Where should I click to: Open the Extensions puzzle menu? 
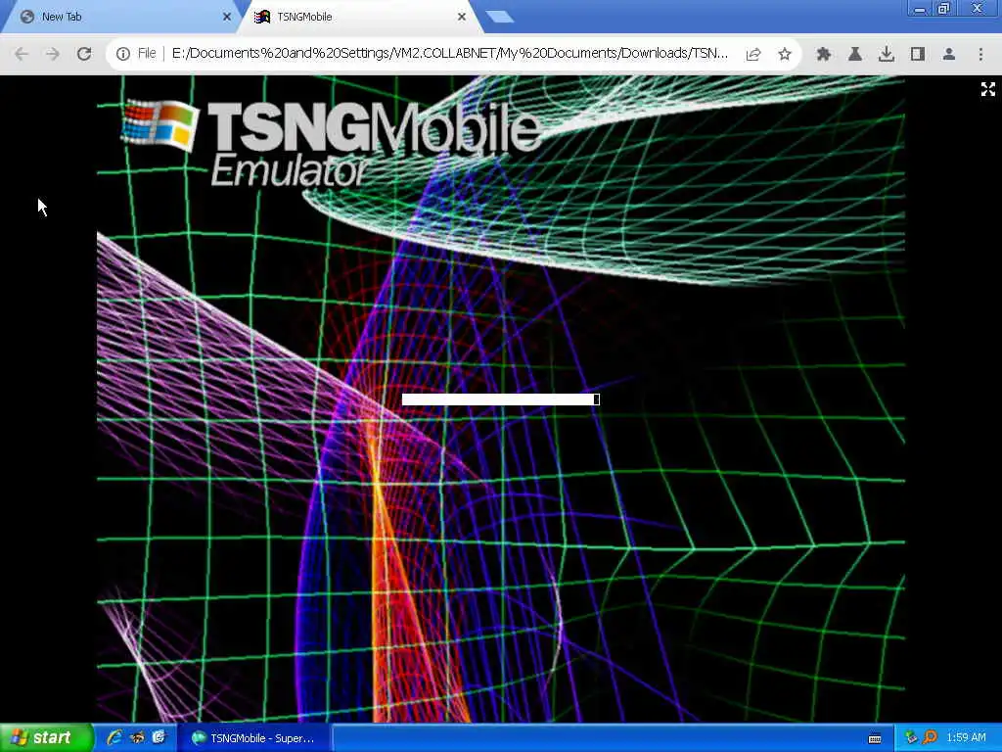pos(824,55)
